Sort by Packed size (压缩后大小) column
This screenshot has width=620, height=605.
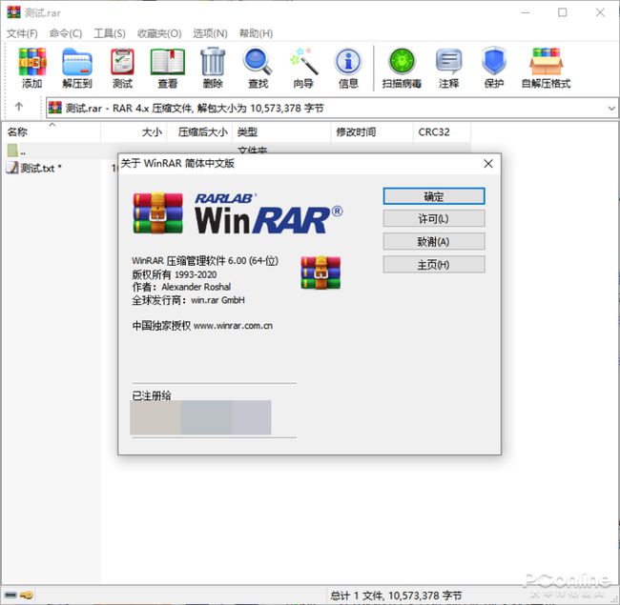[199, 131]
